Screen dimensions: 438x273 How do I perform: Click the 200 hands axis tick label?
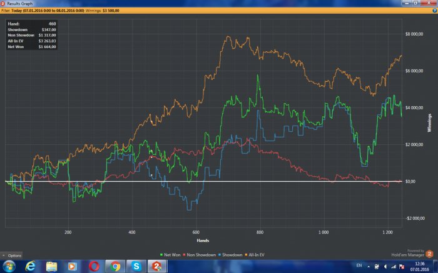68,232
